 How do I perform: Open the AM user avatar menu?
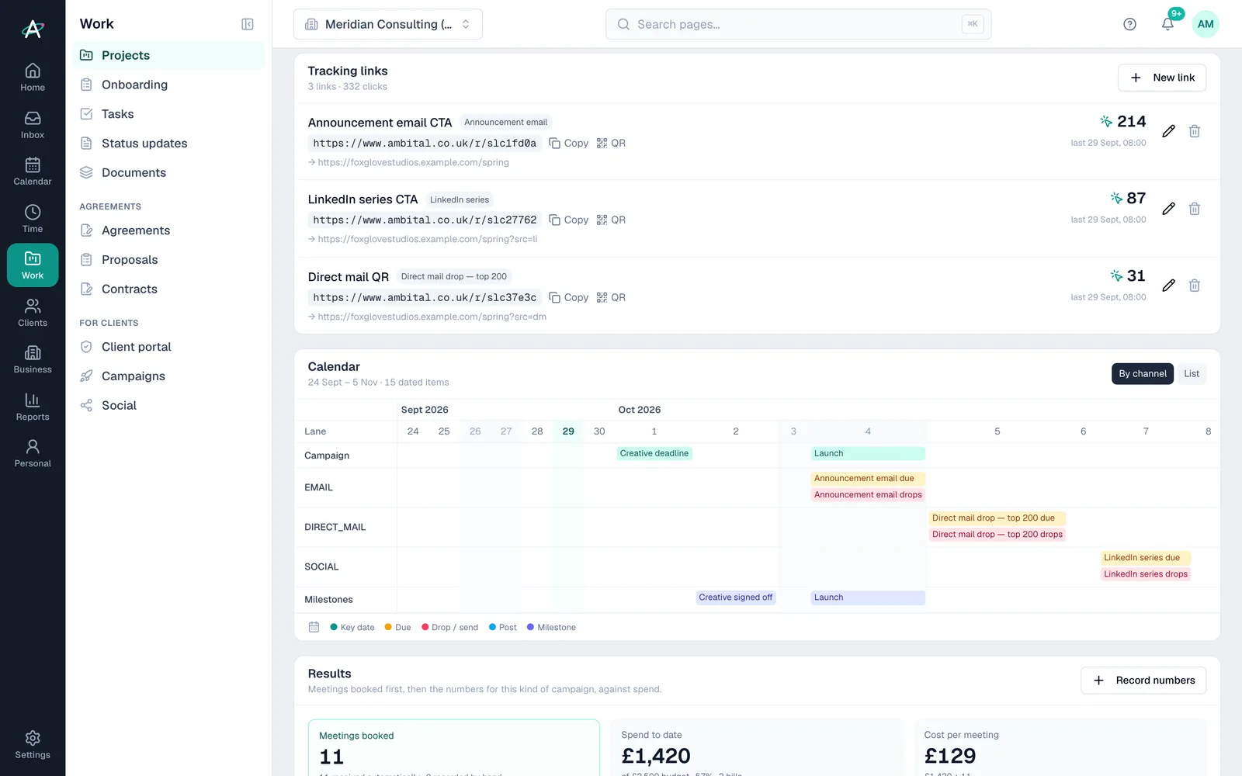1206,24
